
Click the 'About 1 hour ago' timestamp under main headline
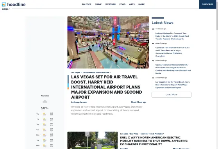click(x=138, y=102)
